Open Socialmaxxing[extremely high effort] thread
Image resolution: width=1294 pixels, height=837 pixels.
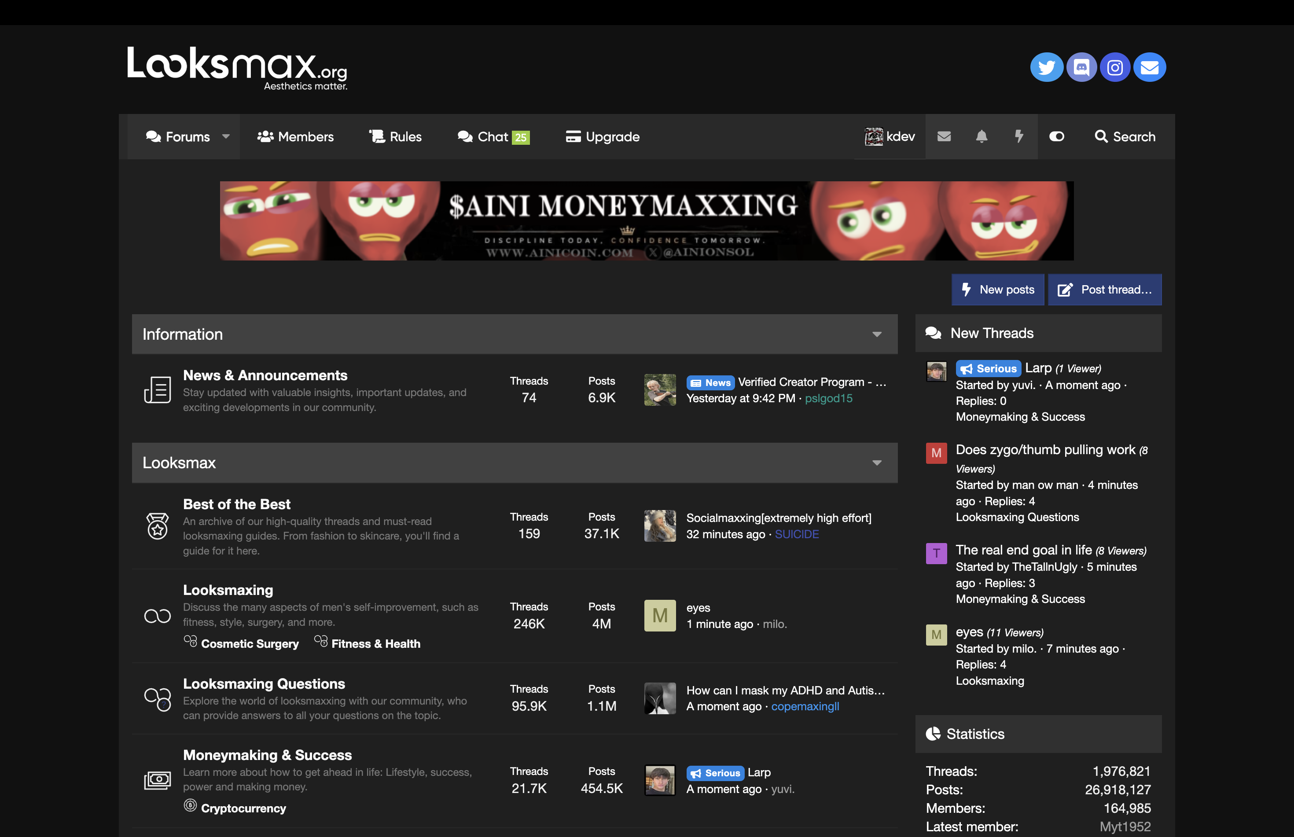point(779,518)
